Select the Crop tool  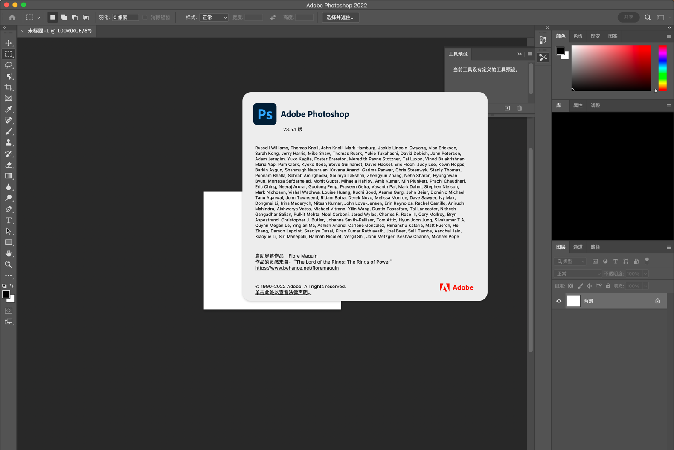[9, 87]
